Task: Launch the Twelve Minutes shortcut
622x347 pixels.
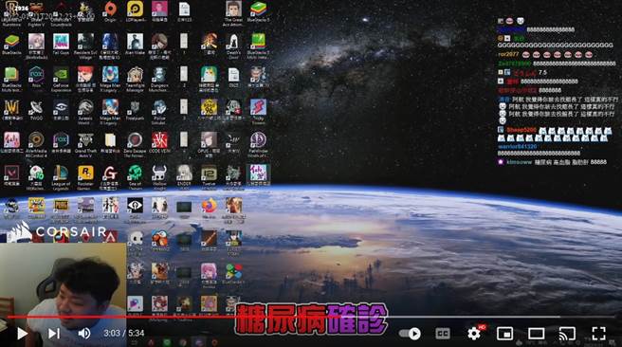Action: pos(209,177)
